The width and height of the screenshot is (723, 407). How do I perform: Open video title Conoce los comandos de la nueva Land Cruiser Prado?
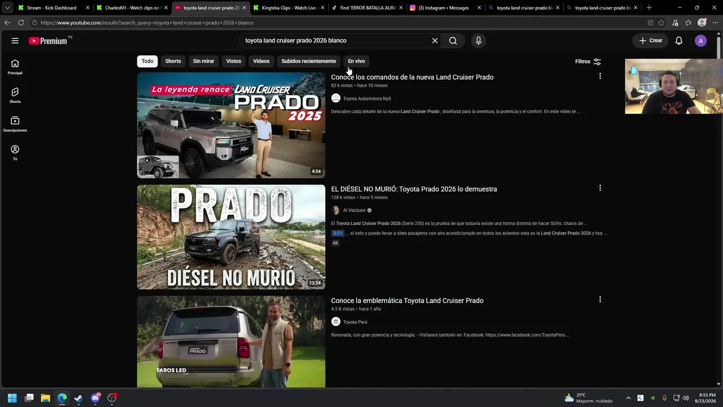click(x=412, y=77)
